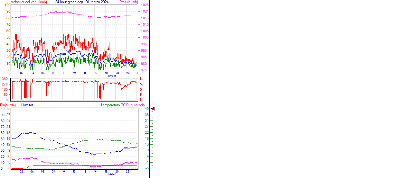The height and width of the screenshot is (178, 412).
Task: Click hour 12 on wind graph time axis
Action: tap(74, 73)
